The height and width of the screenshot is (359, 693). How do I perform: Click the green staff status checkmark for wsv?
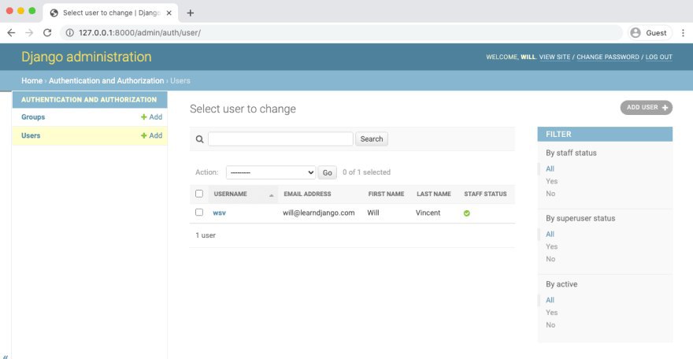coord(467,213)
